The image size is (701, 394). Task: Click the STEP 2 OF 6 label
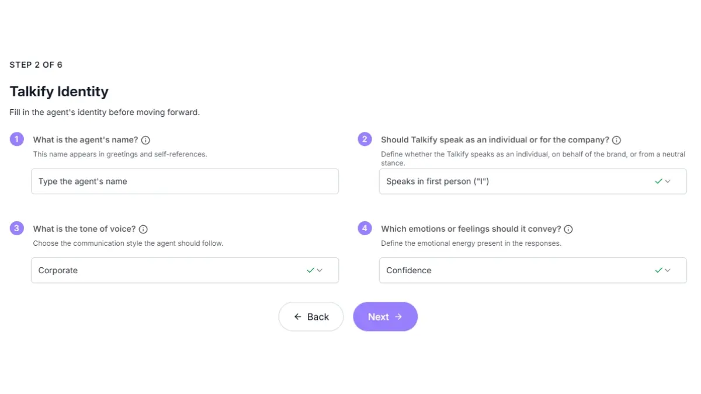click(36, 65)
